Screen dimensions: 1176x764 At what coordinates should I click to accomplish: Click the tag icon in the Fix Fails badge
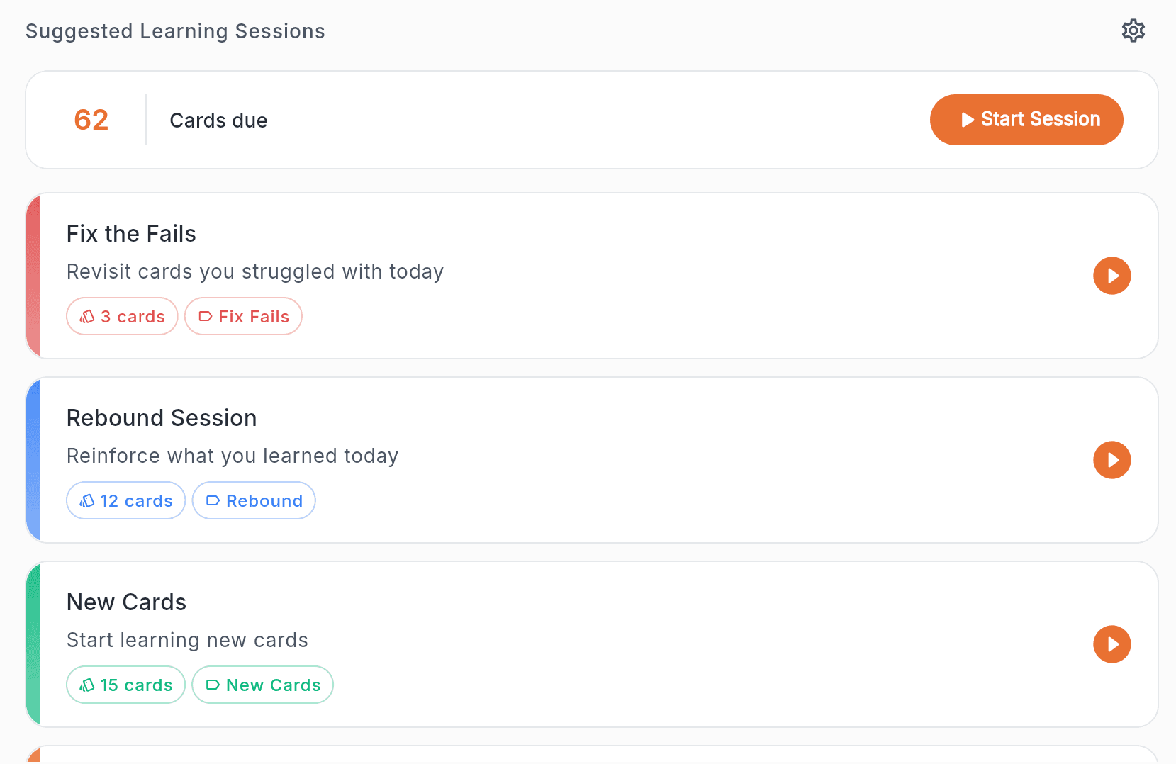tap(206, 316)
